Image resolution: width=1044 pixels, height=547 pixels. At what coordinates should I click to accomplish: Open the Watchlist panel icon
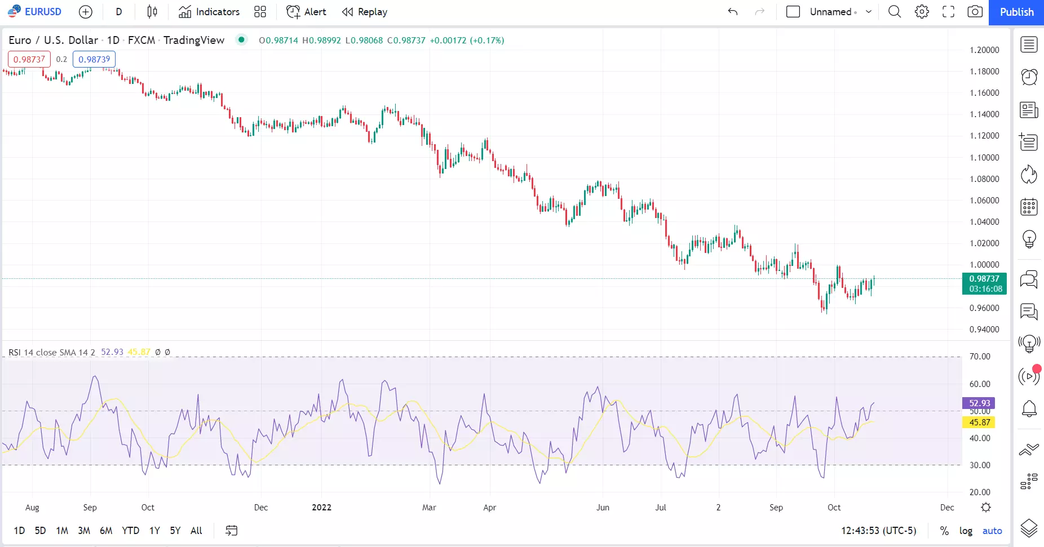point(1029,45)
